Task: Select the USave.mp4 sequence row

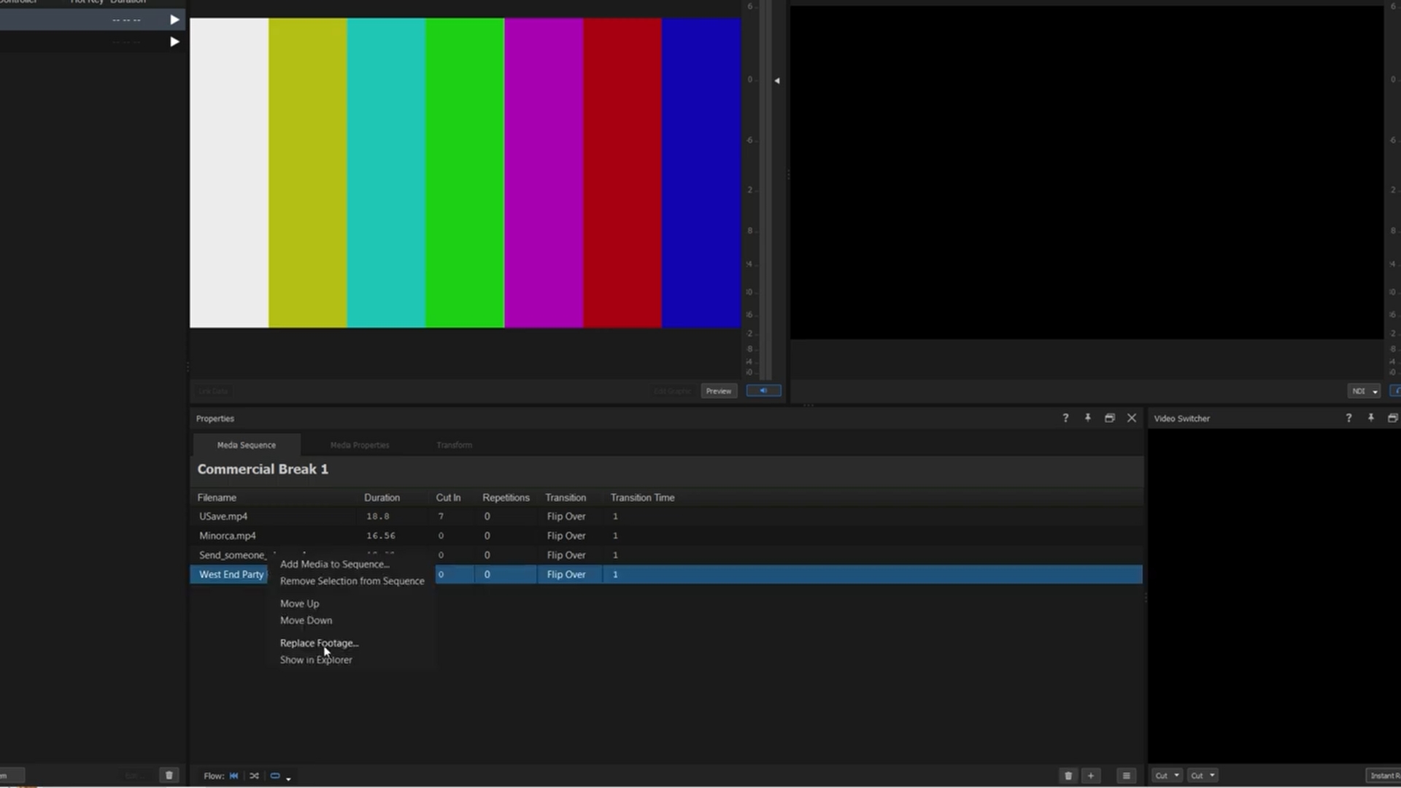Action: 666,516
